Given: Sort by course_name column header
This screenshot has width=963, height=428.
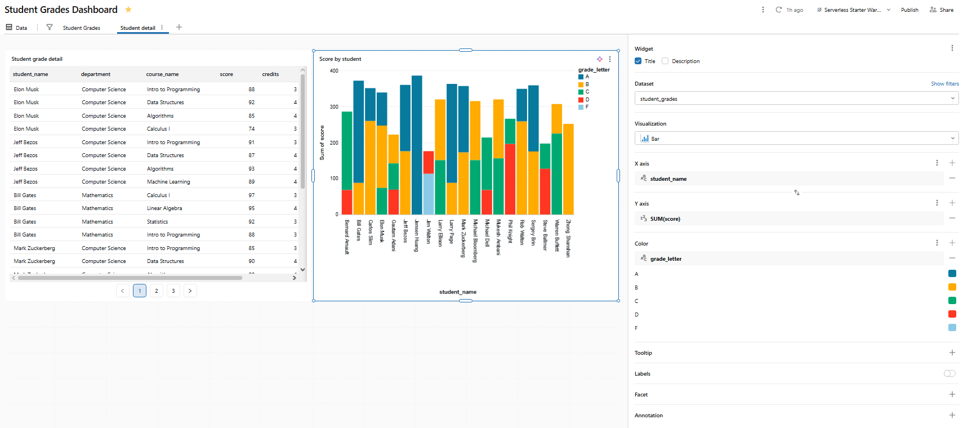Looking at the screenshot, I should tap(162, 74).
